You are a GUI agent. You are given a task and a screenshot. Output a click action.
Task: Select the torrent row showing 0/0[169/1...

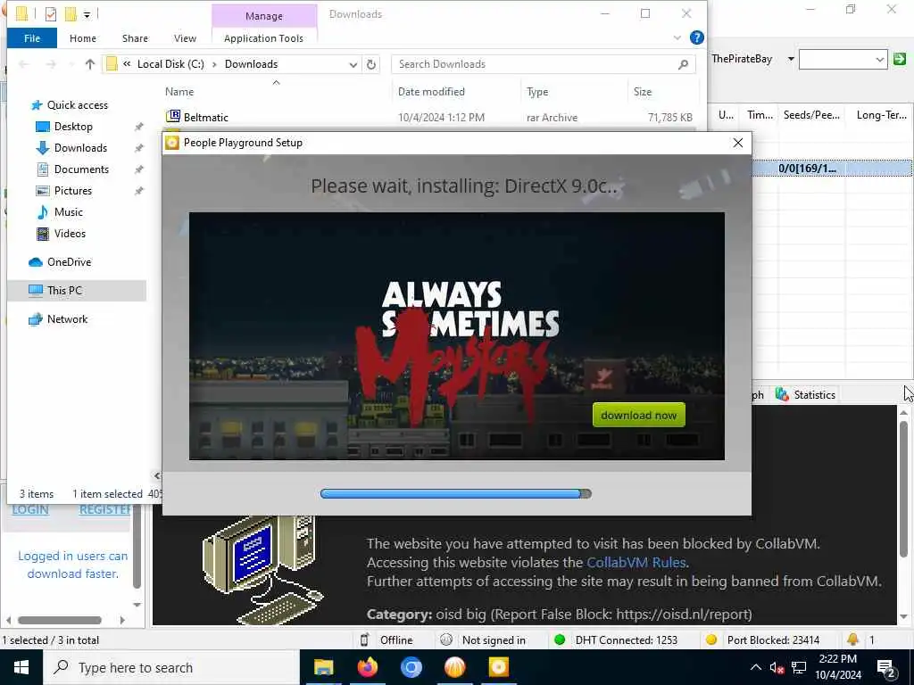[832, 169]
